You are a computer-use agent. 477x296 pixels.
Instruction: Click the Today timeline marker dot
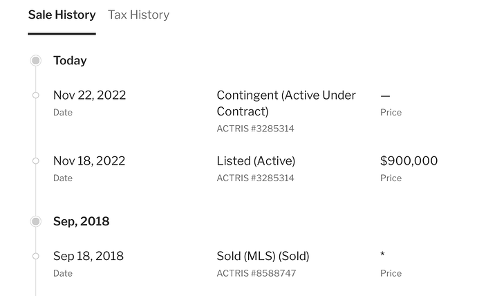click(35, 61)
